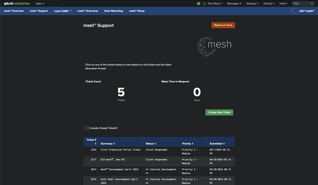Sort the table by Summary column

(x=108, y=144)
